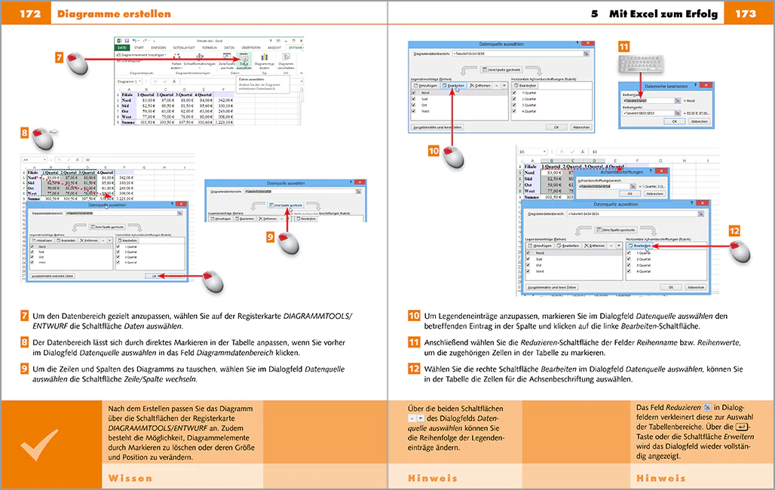Click move-down arrow in step 10 legend entries
Screen dimensions: 775x490
(x=504, y=85)
